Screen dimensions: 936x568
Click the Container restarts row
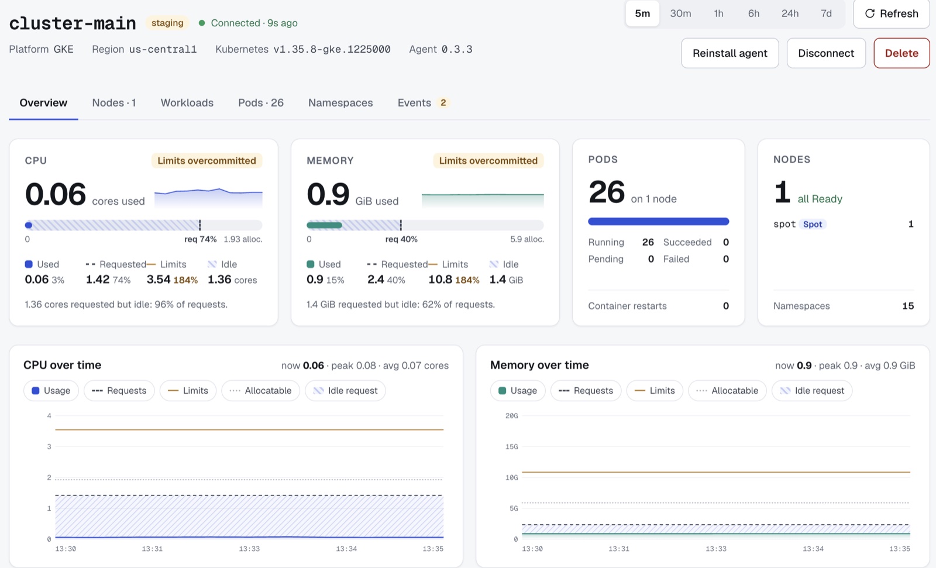[x=659, y=306]
